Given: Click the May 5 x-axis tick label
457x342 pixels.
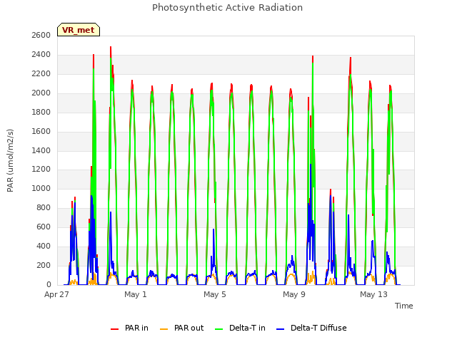Looking at the screenshot, I should click(x=215, y=294).
